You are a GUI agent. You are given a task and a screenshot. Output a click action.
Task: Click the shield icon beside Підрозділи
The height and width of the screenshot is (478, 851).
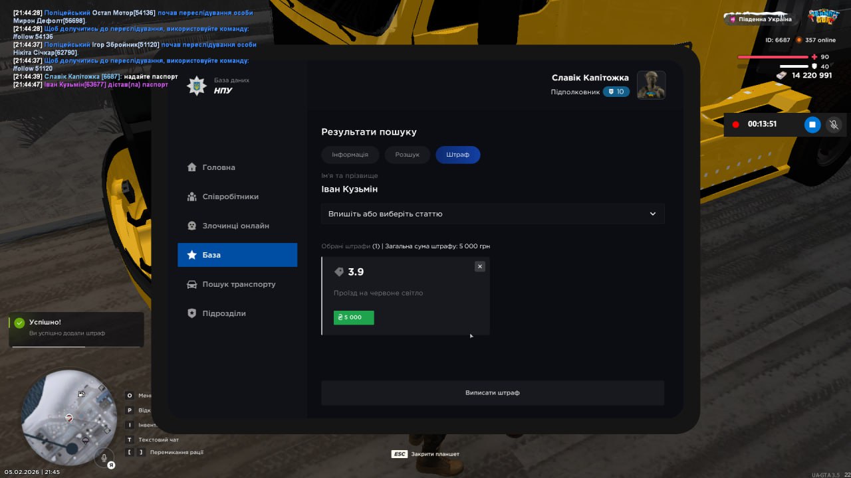(192, 313)
